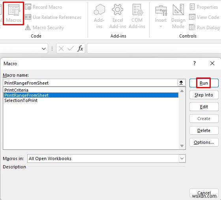Select the PrintRangeFromSheet macro in the list
Viewport: 221px width, 200px height.
pos(91,95)
